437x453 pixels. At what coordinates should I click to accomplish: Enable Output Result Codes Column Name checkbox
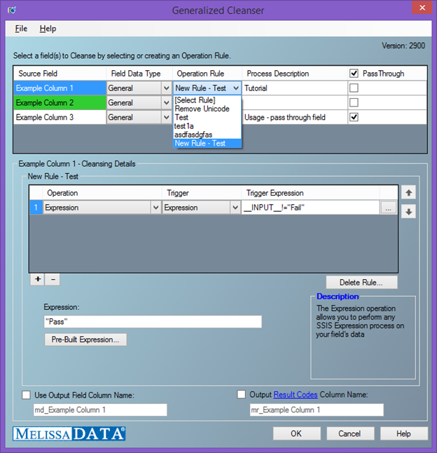point(242,395)
